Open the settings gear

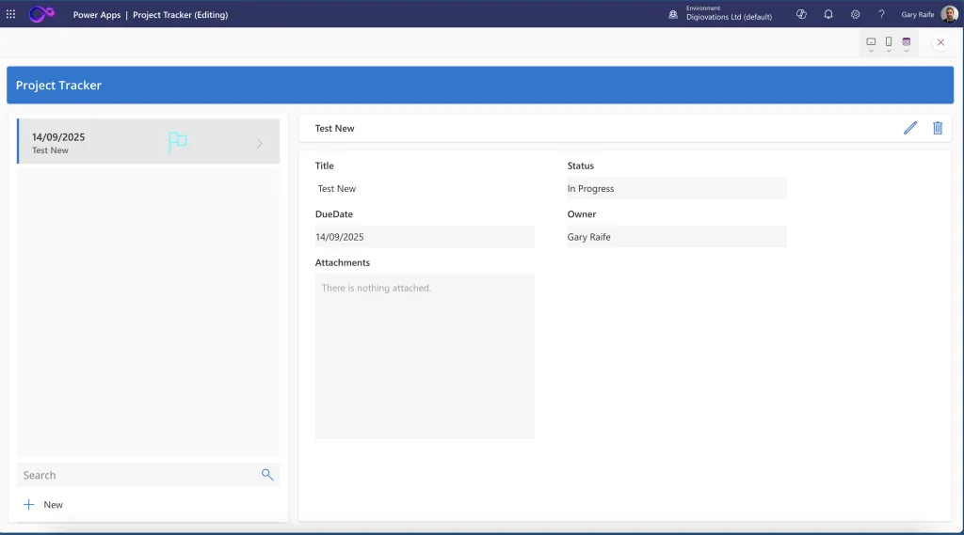tap(855, 15)
